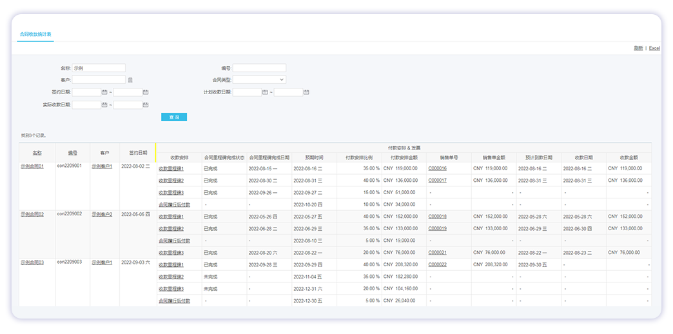The height and width of the screenshot is (334, 673).
Task: Click the 查询 search button
Action: pos(174,117)
